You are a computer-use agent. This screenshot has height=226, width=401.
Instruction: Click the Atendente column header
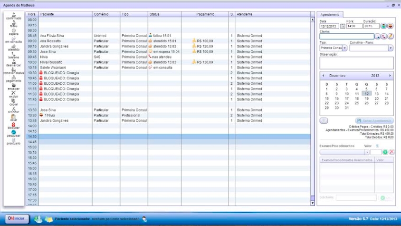click(x=273, y=14)
